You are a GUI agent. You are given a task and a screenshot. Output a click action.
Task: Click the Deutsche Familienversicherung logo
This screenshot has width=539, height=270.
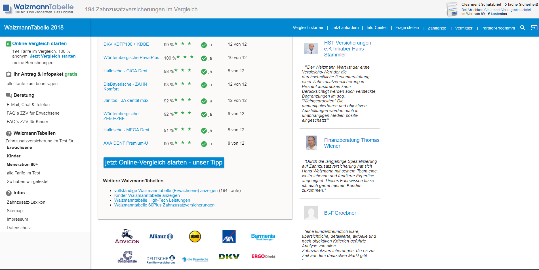click(161, 259)
